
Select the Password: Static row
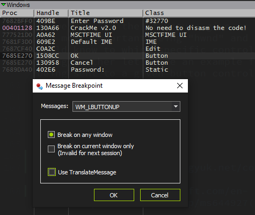point(127,70)
